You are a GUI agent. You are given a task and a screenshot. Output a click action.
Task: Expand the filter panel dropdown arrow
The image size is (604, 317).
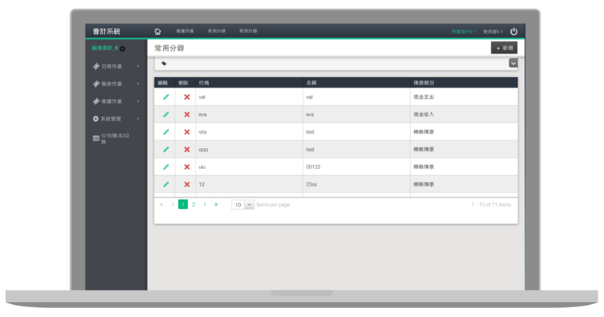(513, 63)
